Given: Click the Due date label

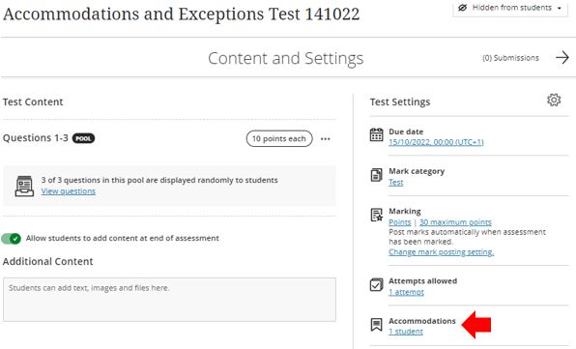Looking at the screenshot, I should tap(406, 131).
